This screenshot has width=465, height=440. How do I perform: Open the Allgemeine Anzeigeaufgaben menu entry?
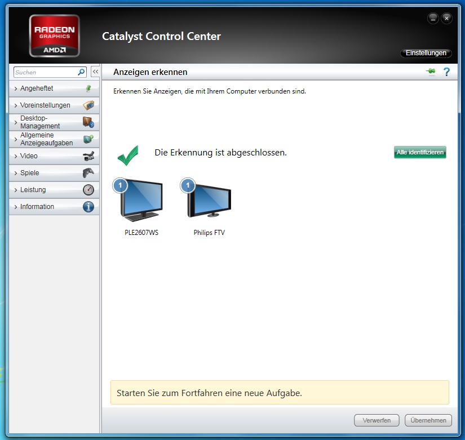[x=54, y=139]
